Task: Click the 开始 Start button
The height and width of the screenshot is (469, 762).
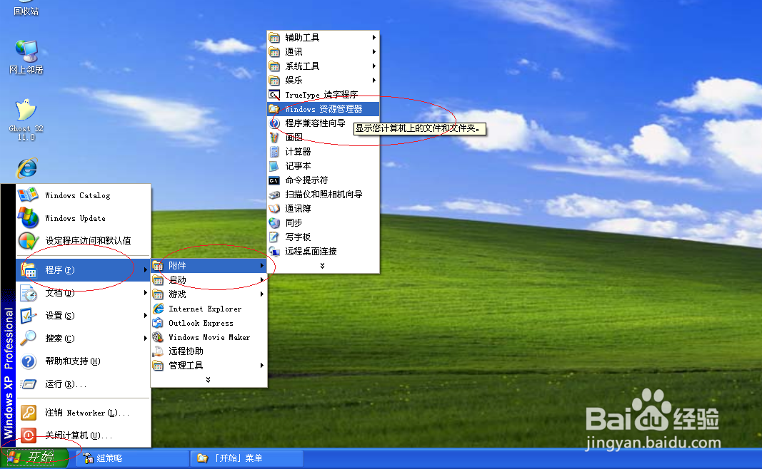Action: click(x=34, y=458)
